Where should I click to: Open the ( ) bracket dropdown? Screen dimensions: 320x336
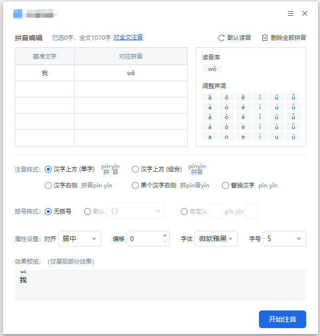click(x=136, y=211)
